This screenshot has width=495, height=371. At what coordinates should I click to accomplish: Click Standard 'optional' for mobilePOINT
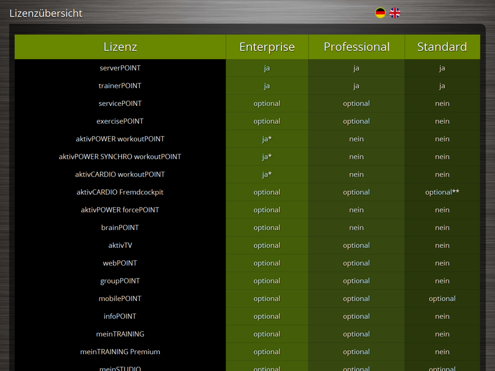(442, 299)
